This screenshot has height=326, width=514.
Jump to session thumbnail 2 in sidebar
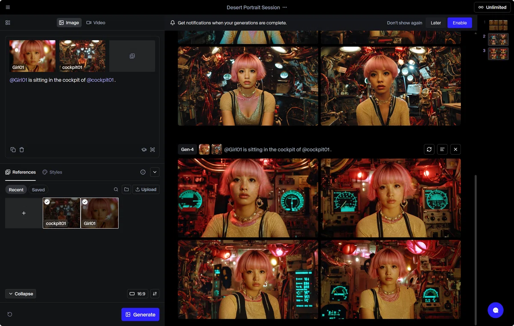(x=498, y=39)
